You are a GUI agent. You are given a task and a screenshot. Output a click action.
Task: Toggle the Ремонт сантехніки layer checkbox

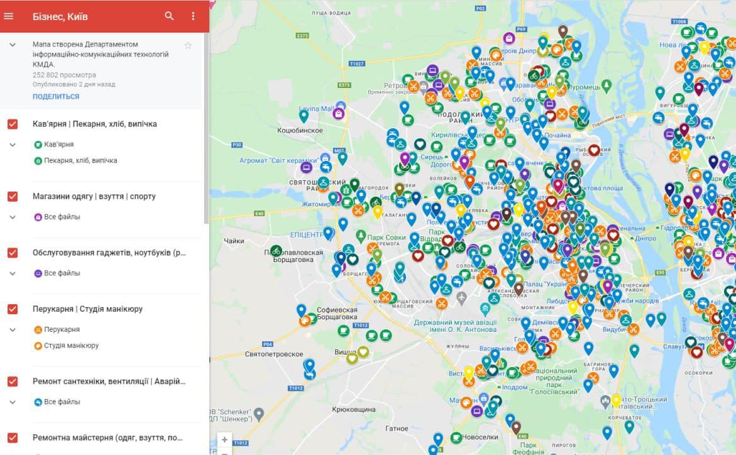(x=13, y=381)
